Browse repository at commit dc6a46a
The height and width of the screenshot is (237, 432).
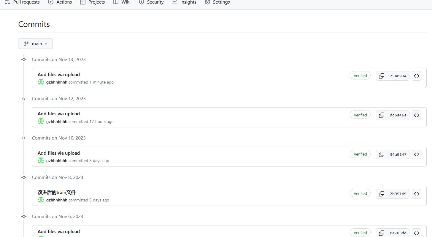coord(417,115)
